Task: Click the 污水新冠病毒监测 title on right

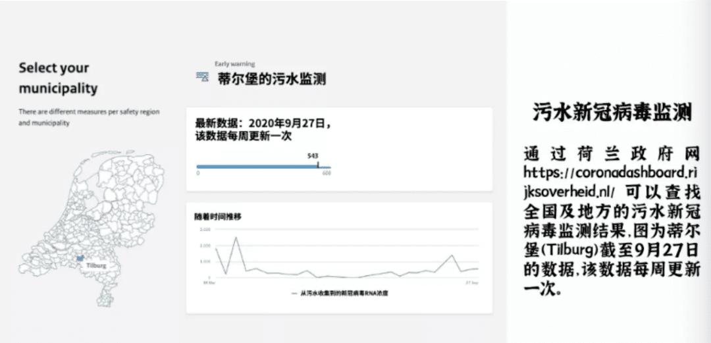Action: coord(612,112)
